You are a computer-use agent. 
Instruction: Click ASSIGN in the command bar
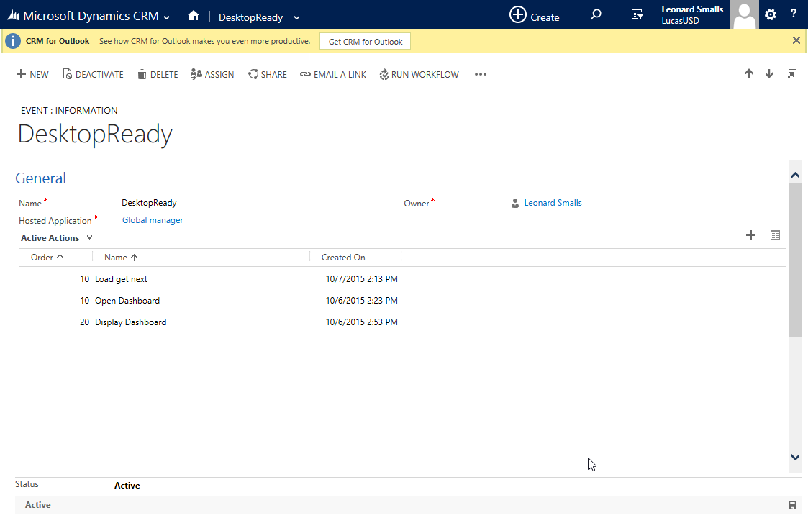coord(212,74)
